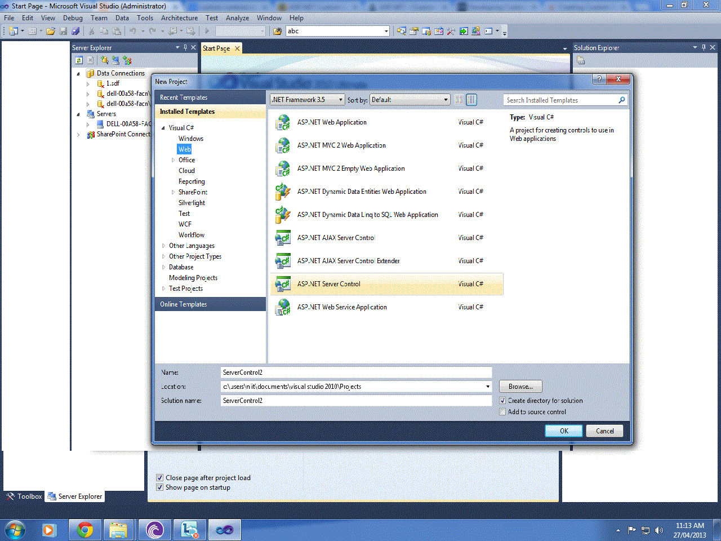This screenshot has width=721, height=541.
Task: Open Visual Studio command prompt toolbar icon
Action: pos(488,32)
